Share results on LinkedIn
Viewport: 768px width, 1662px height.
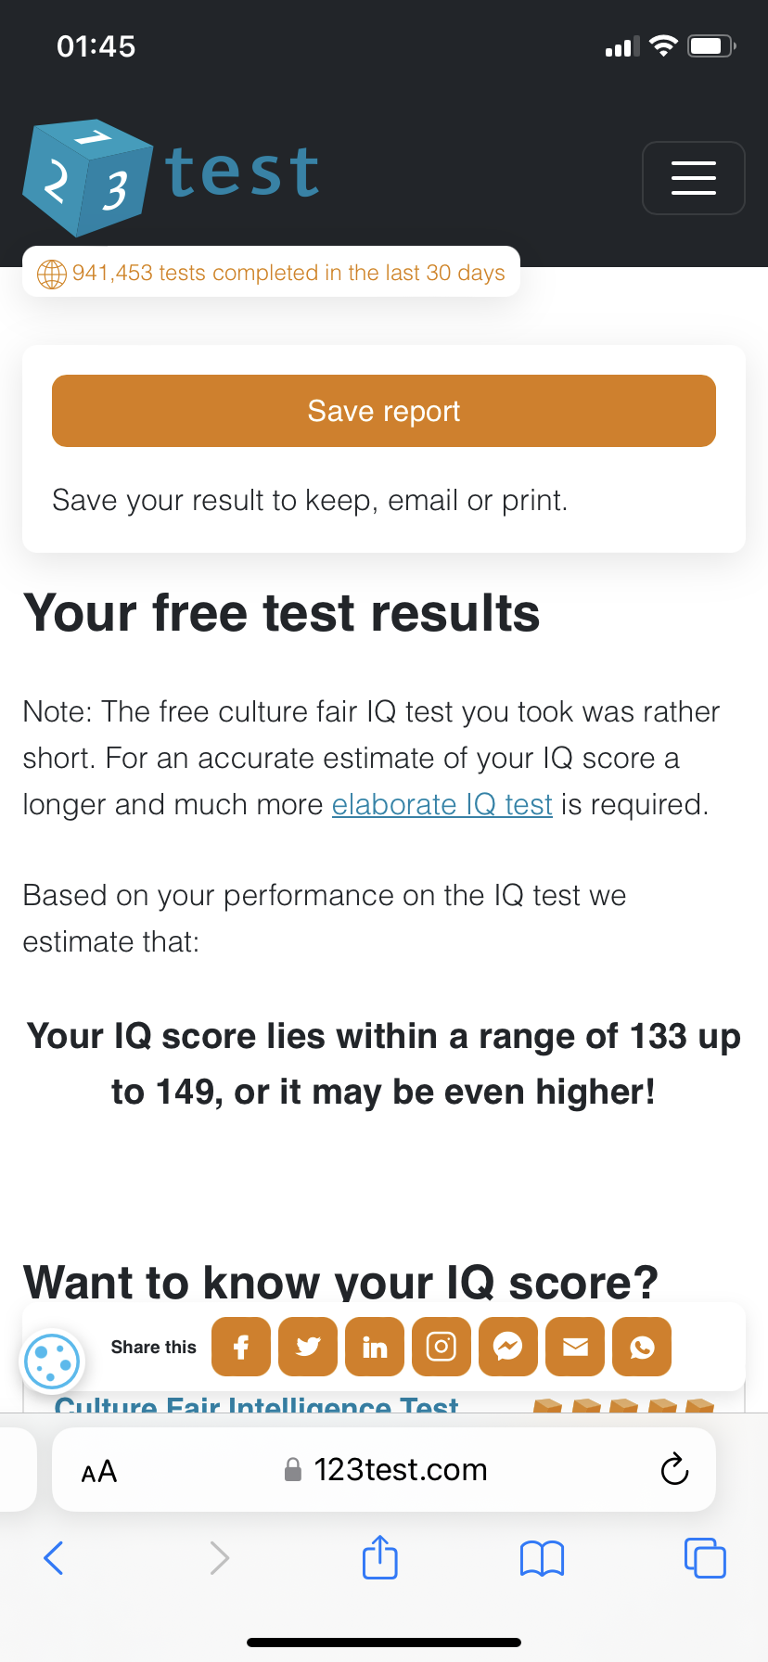(x=375, y=1347)
